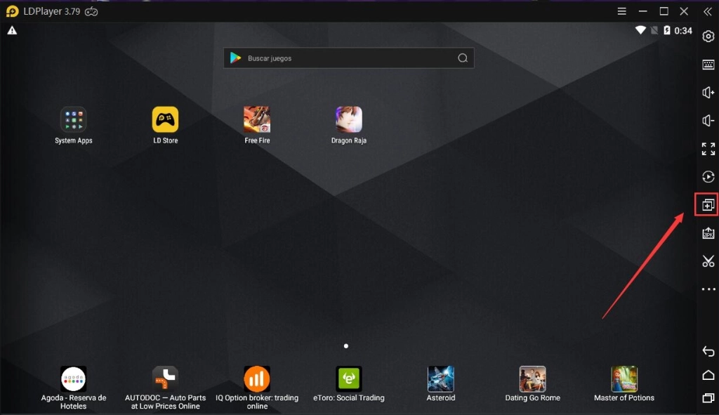The height and width of the screenshot is (415, 719).
Task: Click the search magnifier icon
Action: point(463,58)
